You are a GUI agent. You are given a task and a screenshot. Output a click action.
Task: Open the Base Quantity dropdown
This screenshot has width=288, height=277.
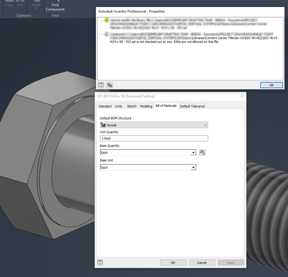pos(193,152)
